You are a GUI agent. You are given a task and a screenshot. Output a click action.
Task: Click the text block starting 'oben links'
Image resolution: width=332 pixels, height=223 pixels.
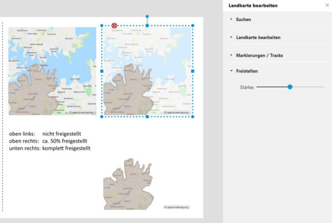(50, 141)
